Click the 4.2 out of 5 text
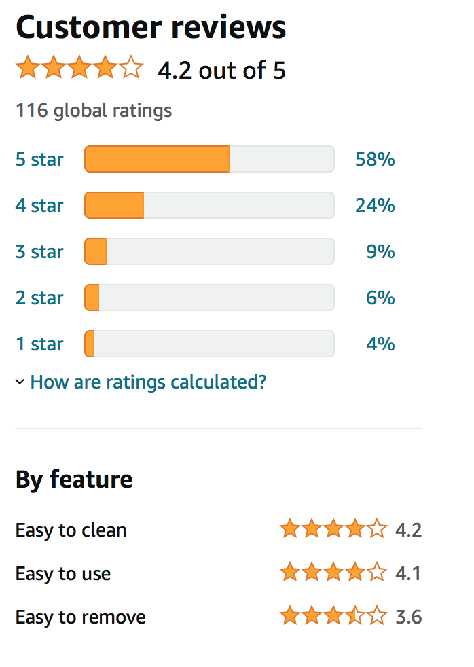This screenshot has height=667, width=474. (x=221, y=70)
